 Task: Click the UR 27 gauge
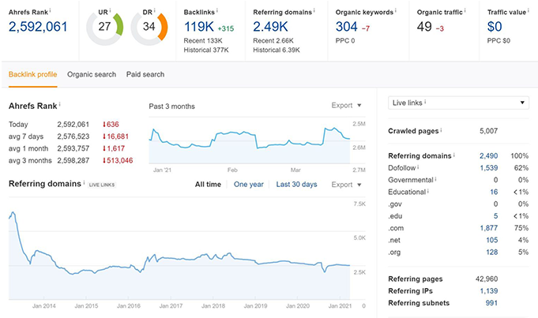[104, 28]
